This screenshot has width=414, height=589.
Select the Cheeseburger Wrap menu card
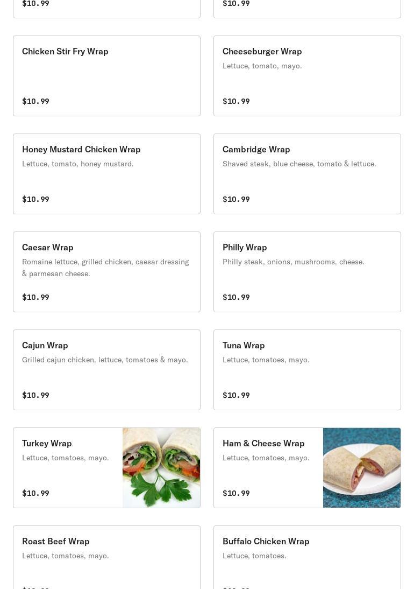click(307, 76)
